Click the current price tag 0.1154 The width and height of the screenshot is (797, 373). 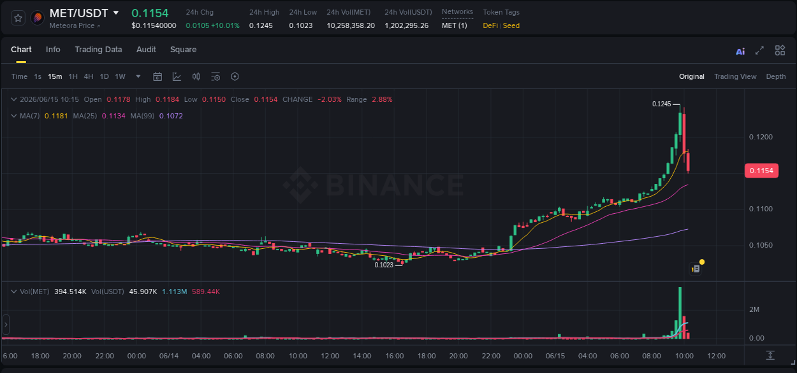pyautogui.click(x=761, y=171)
